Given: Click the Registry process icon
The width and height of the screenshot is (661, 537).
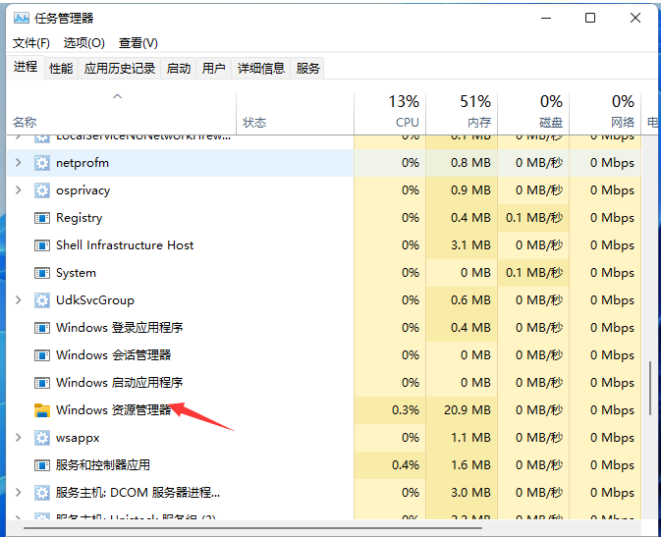Looking at the screenshot, I should 42,218.
